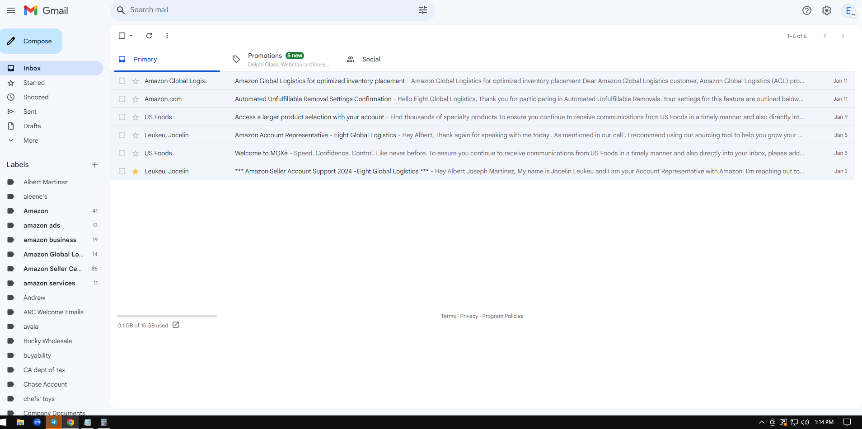The height and width of the screenshot is (429, 862).
Task: Open the Snoozed folder
Action: point(52,97)
